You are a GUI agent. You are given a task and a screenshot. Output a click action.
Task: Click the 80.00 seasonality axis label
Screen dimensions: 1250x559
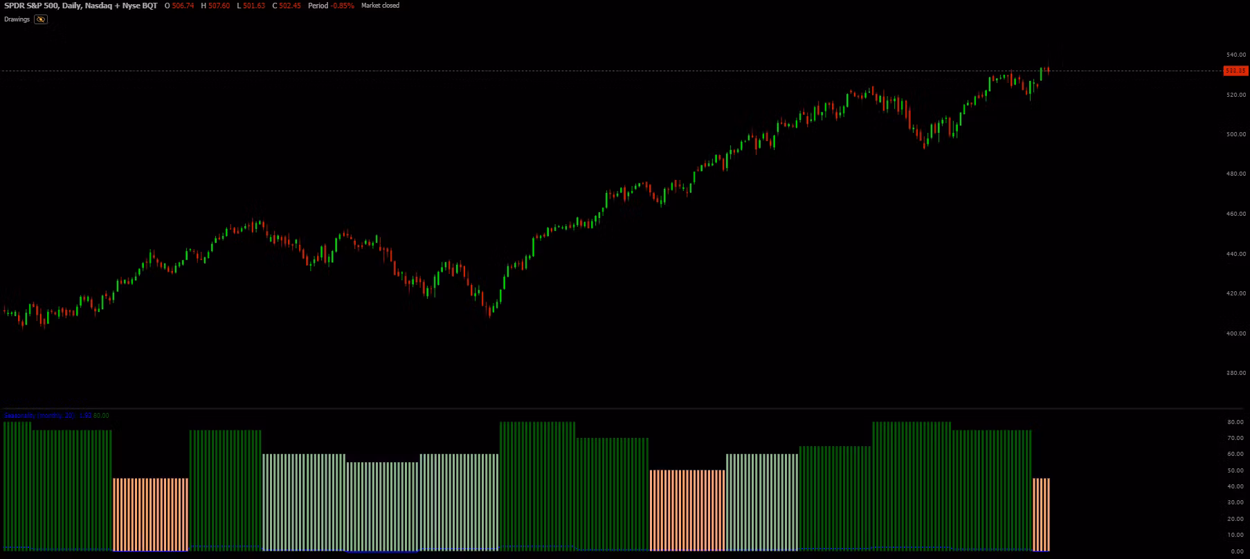point(1236,422)
